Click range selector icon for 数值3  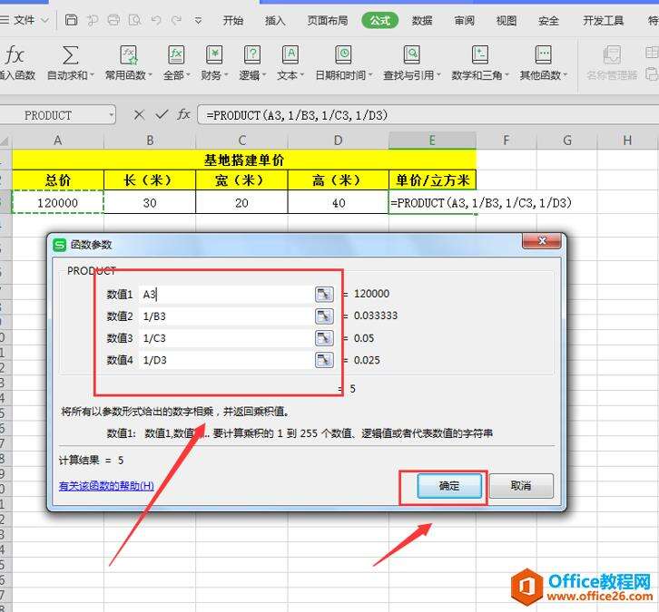[x=324, y=338]
